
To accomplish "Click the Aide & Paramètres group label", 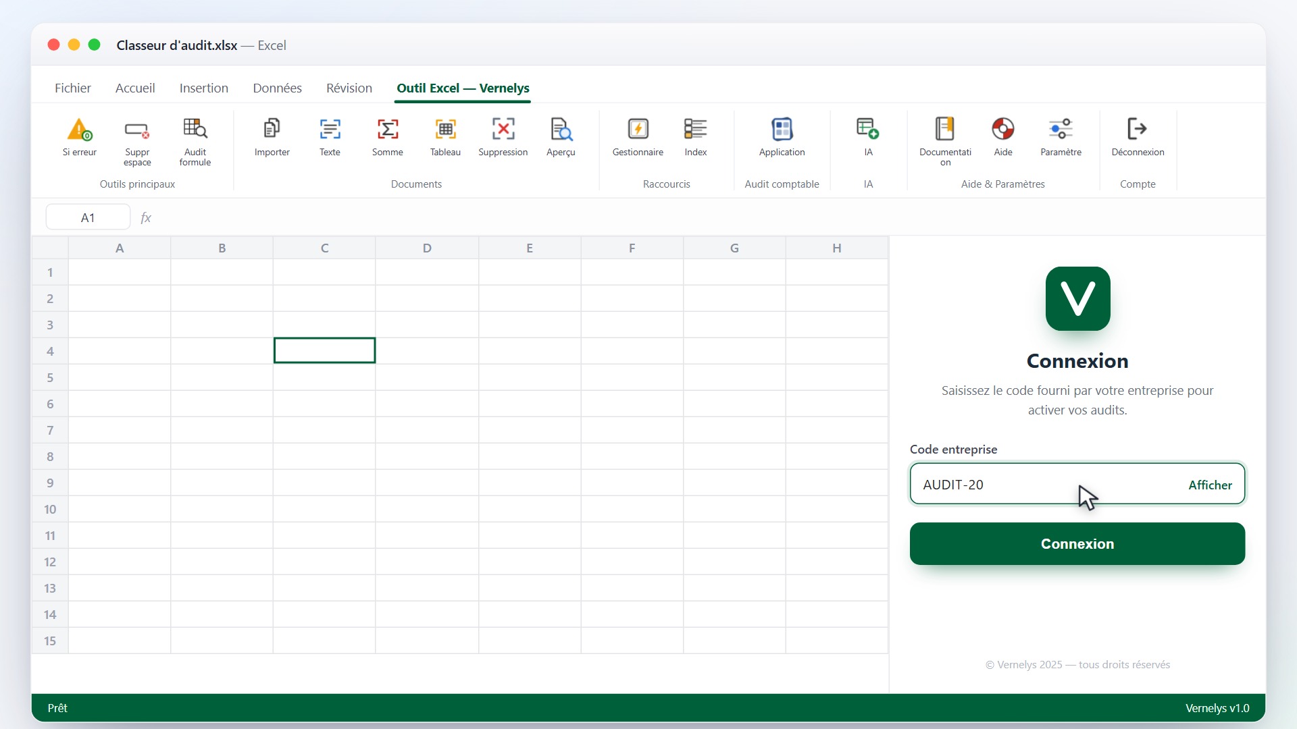I will 1002,184.
